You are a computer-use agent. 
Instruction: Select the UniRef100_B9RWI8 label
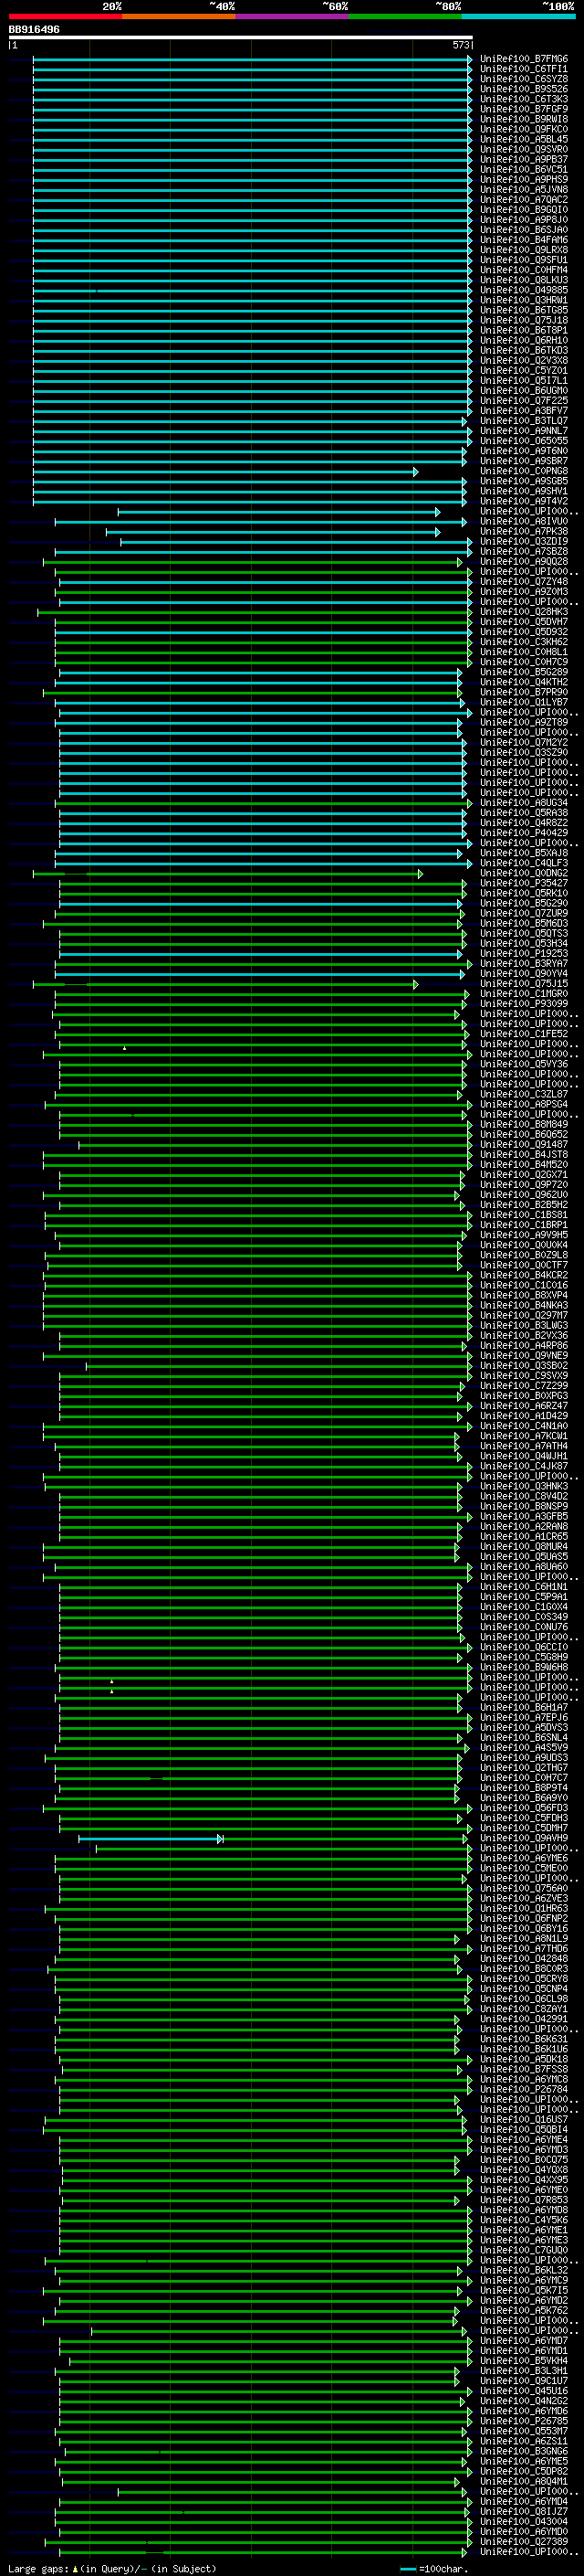click(523, 119)
